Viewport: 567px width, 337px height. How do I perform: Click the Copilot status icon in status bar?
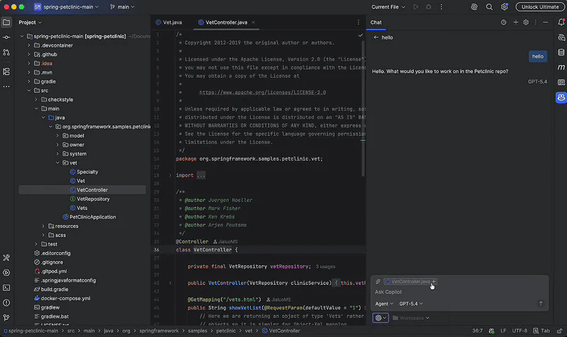(x=491, y=331)
